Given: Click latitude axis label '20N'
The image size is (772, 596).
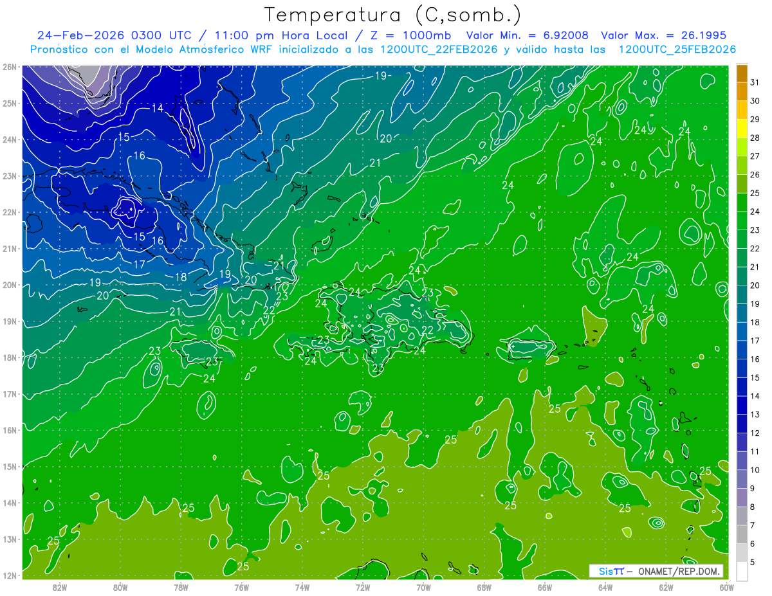Looking at the screenshot, I should [10, 285].
